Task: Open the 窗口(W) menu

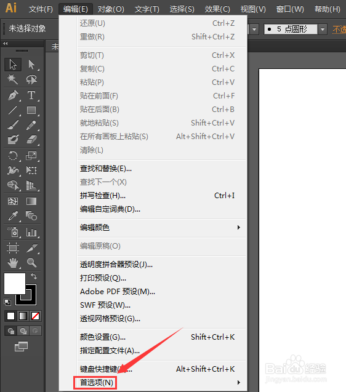Action: [290, 9]
